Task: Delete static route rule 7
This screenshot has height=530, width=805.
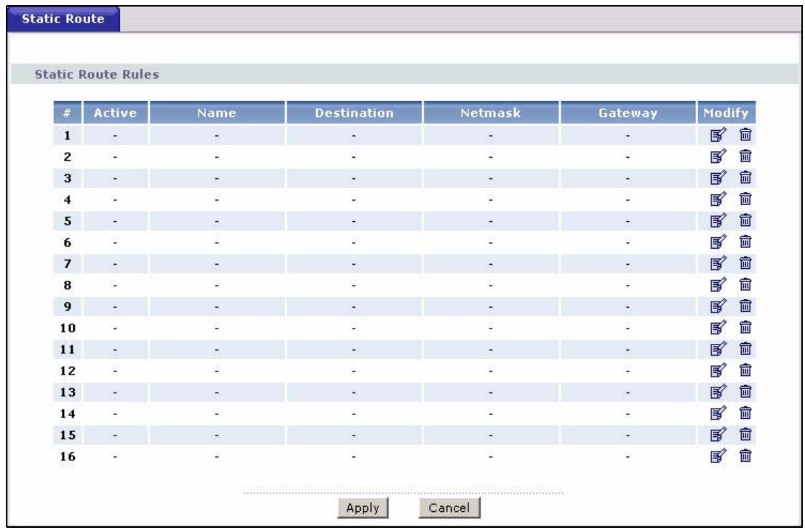Action: pyautogui.click(x=745, y=263)
